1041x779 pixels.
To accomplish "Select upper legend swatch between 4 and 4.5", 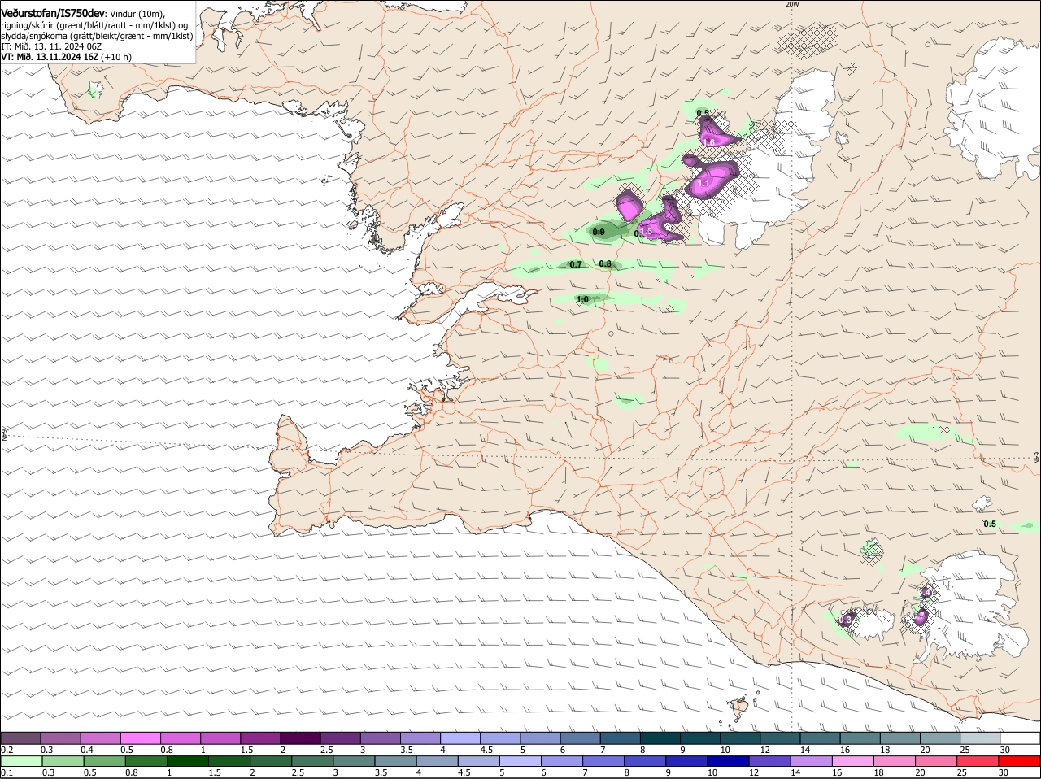I will coord(460,738).
